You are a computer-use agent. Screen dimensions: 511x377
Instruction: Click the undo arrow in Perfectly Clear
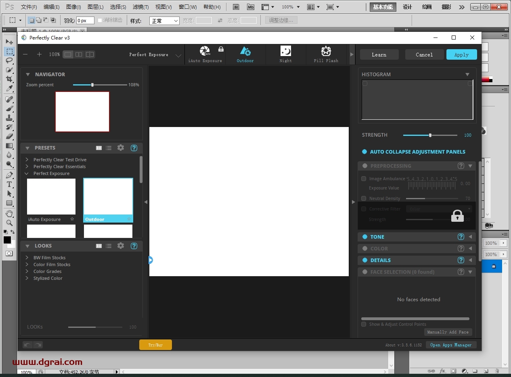(x=27, y=345)
